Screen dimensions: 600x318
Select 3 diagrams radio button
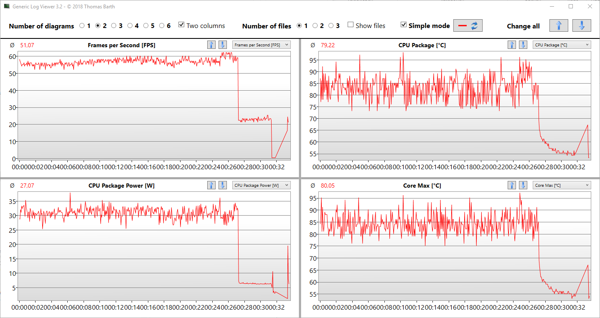(x=114, y=26)
